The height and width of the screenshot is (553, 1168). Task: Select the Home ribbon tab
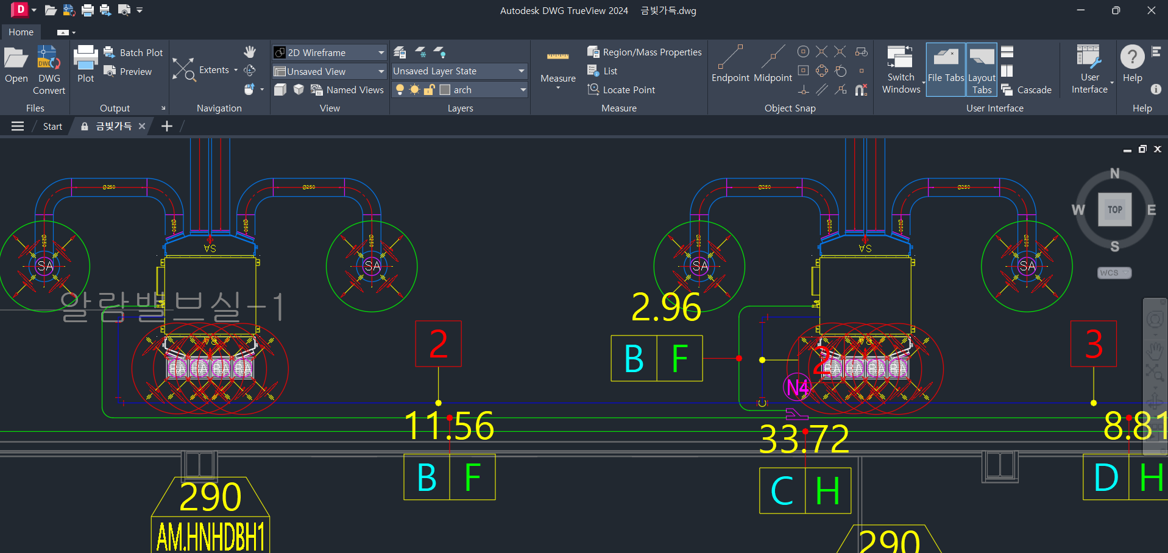point(21,32)
